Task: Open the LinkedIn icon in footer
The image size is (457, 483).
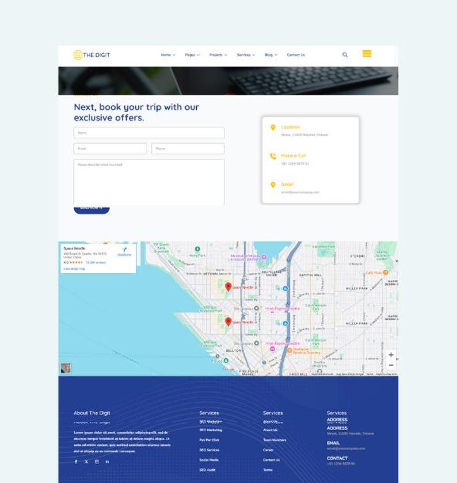Action: click(x=107, y=462)
